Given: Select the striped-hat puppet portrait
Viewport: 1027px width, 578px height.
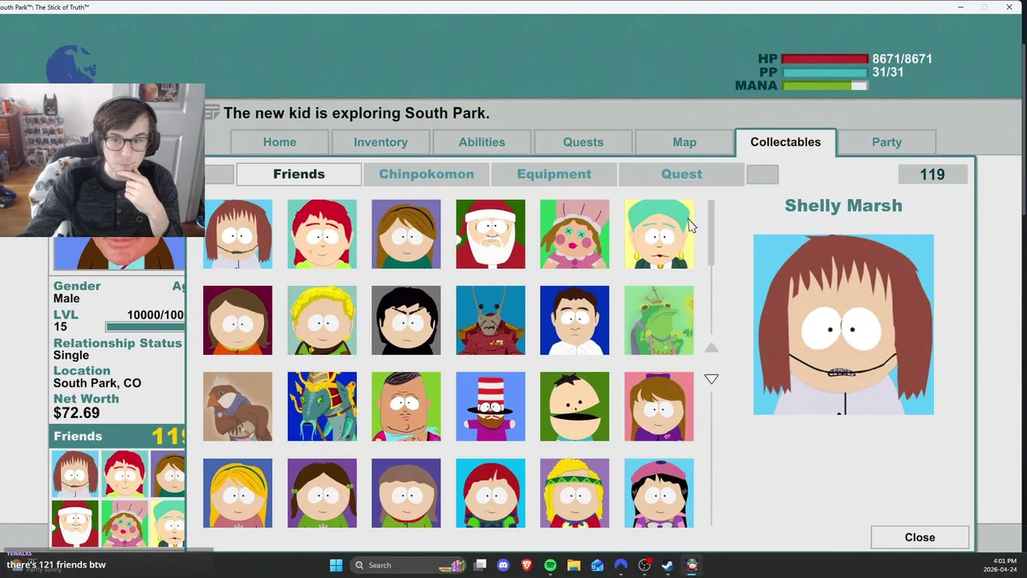Looking at the screenshot, I should coord(490,406).
